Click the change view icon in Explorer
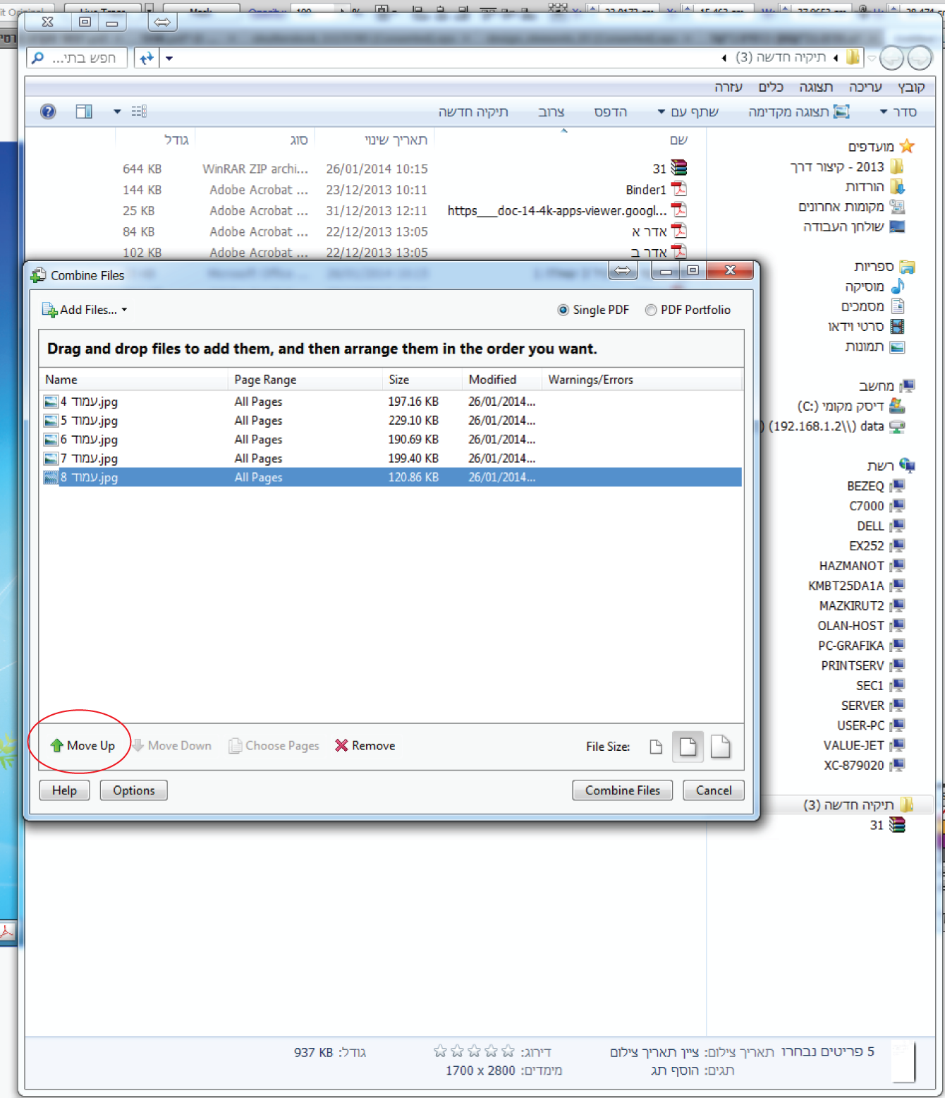This screenshot has height=1098, width=945. [x=139, y=111]
